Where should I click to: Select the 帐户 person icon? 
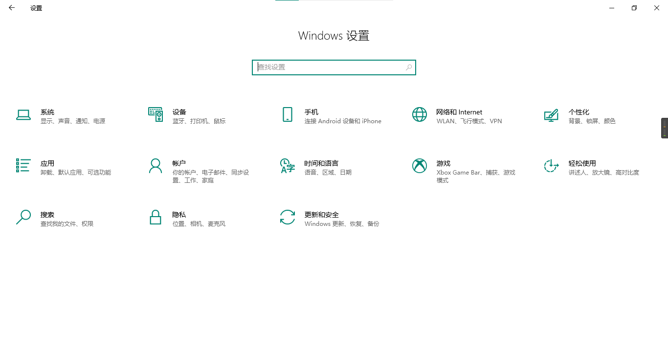tap(156, 166)
